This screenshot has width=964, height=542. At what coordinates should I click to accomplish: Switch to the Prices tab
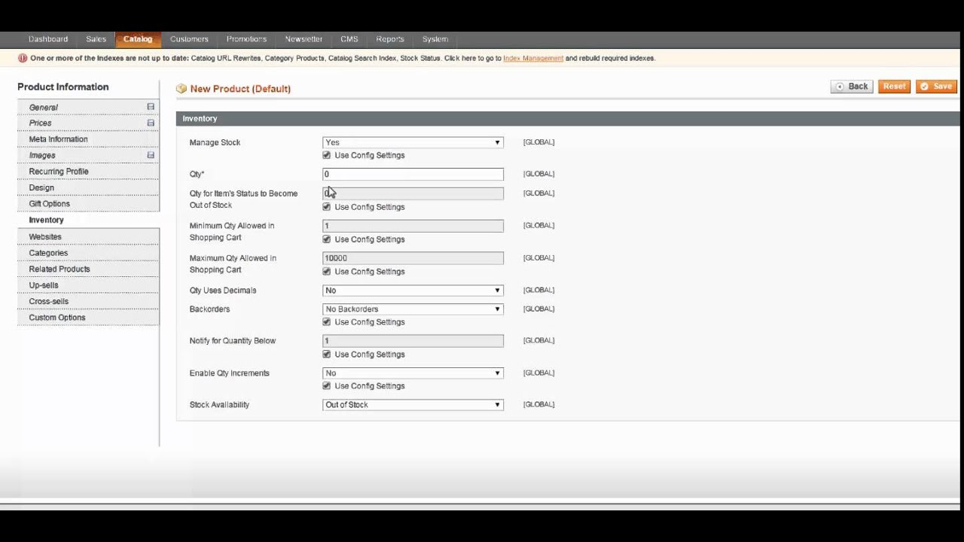pos(88,123)
